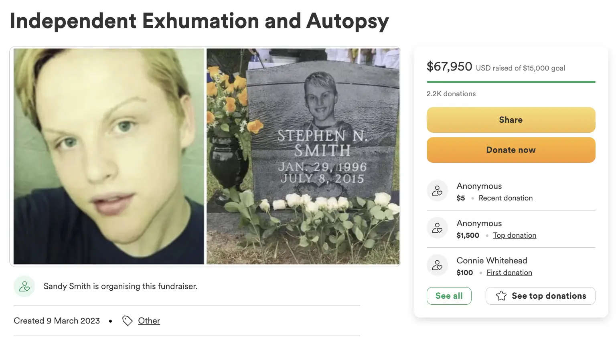Click the tag icon next to Other

[127, 321]
